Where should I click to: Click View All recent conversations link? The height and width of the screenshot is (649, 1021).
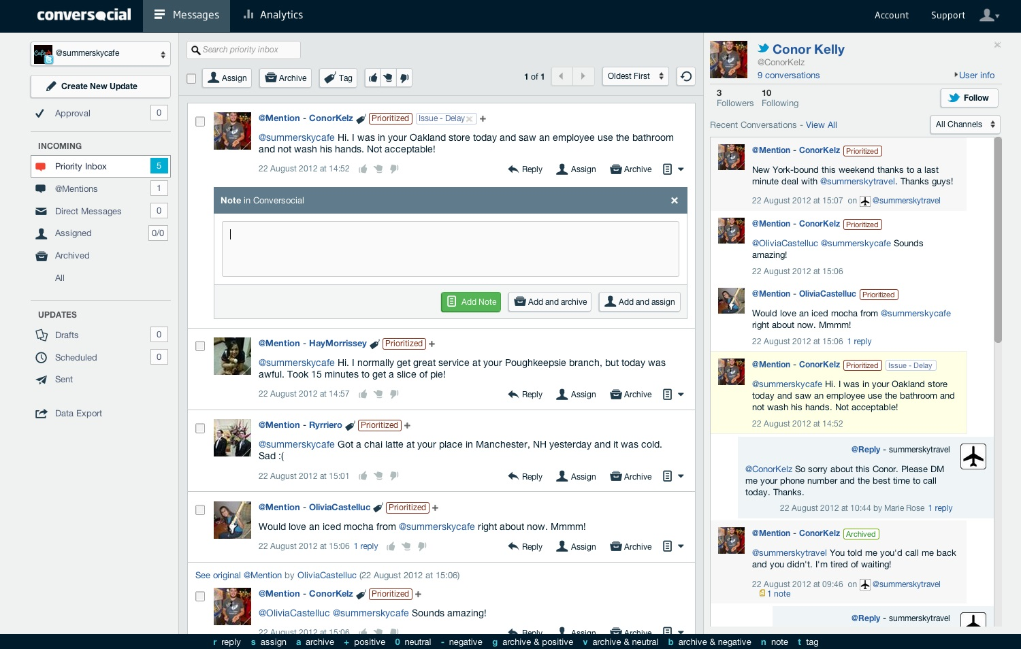click(822, 125)
